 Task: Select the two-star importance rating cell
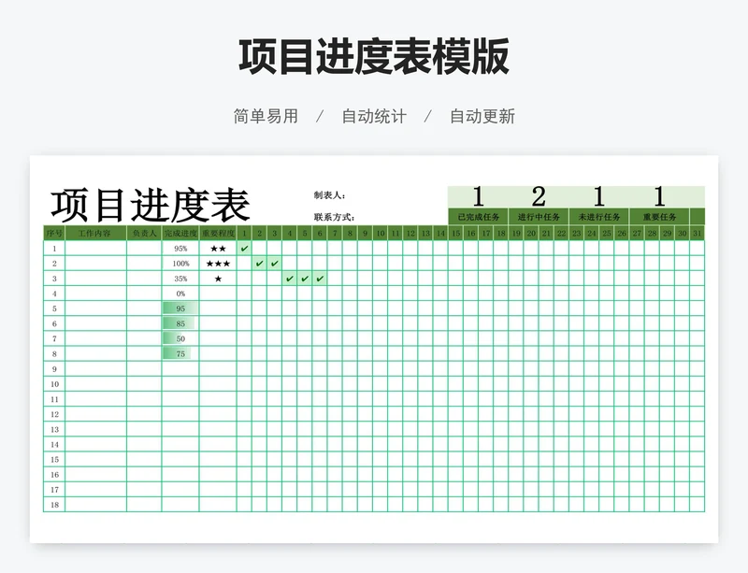click(218, 249)
